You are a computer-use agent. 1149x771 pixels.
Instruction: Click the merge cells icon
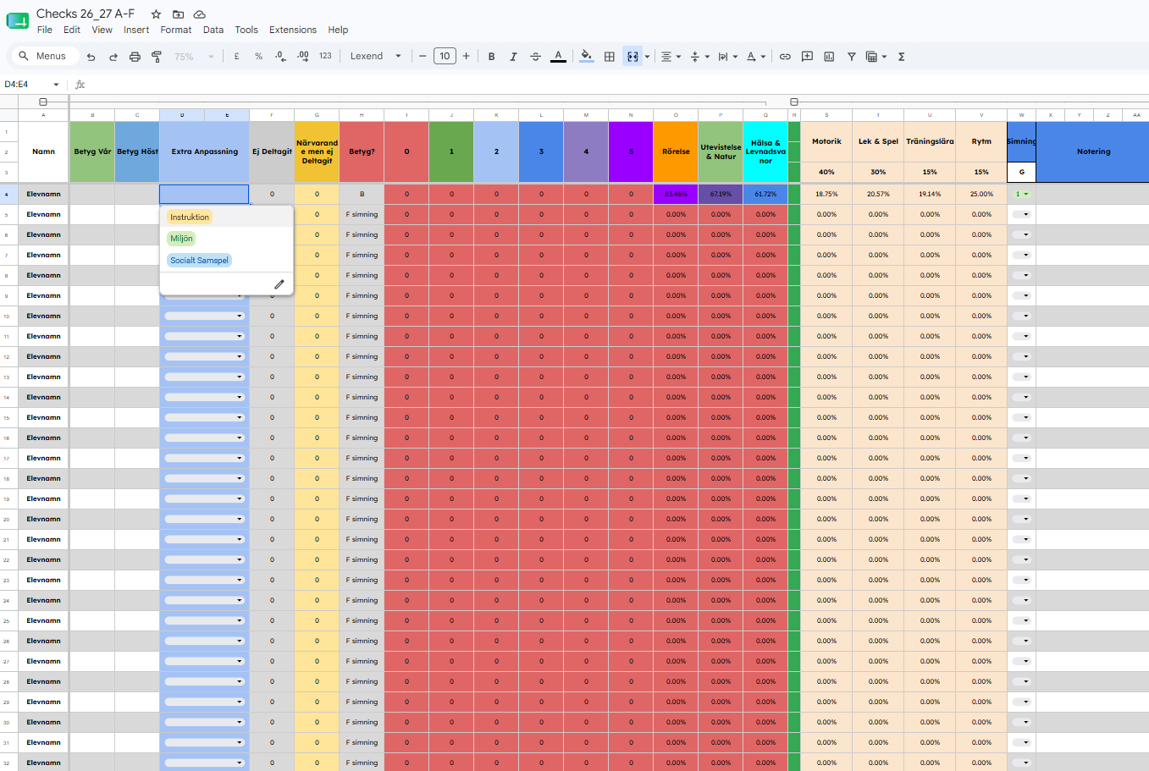tap(633, 57)
